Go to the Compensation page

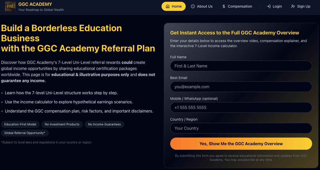pos(240,6)
